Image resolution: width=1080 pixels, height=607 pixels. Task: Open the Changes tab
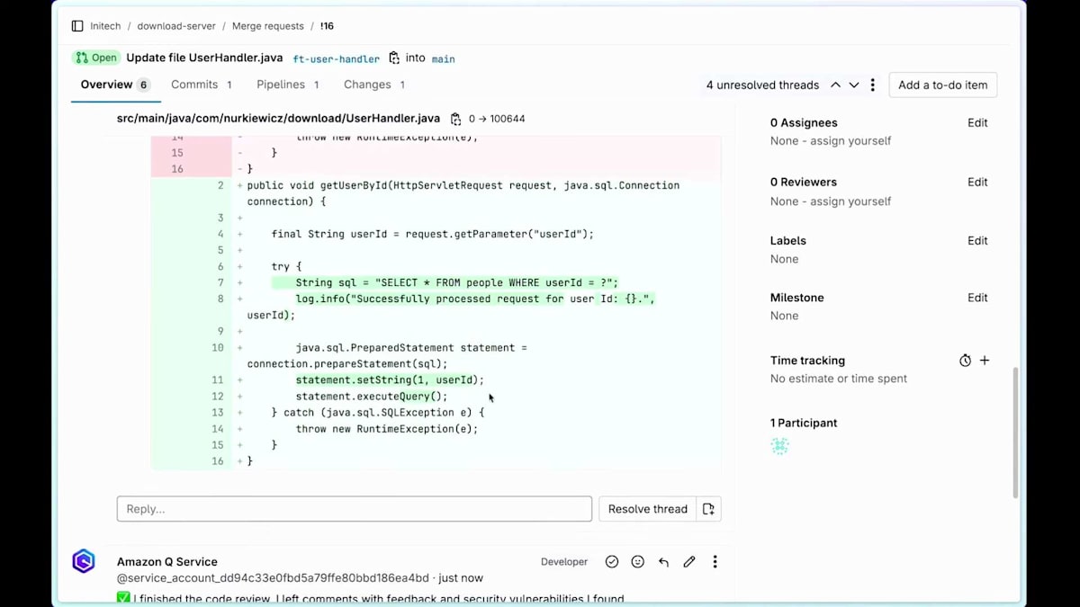[374, 85]
